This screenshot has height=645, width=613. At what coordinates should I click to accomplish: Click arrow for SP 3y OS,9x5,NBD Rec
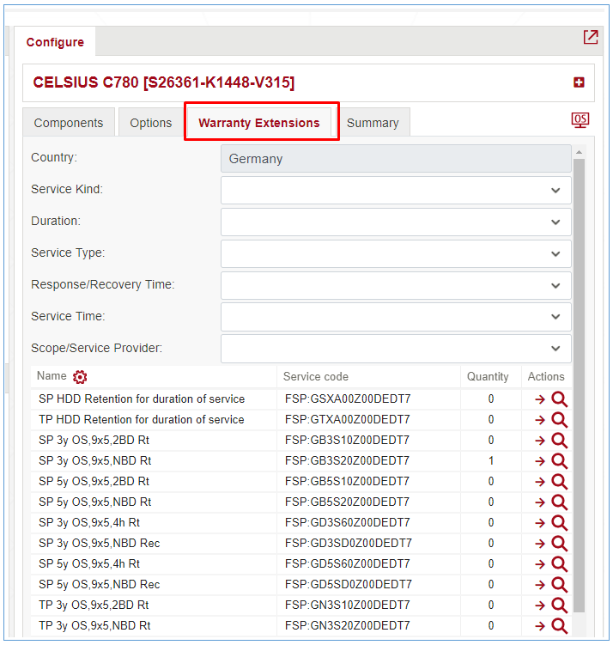pos(540,544)
